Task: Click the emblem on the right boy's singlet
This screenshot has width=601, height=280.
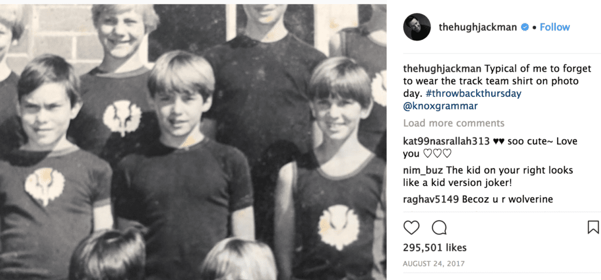Action: pos(339,227)
